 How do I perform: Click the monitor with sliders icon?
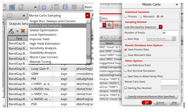[74, 7]
